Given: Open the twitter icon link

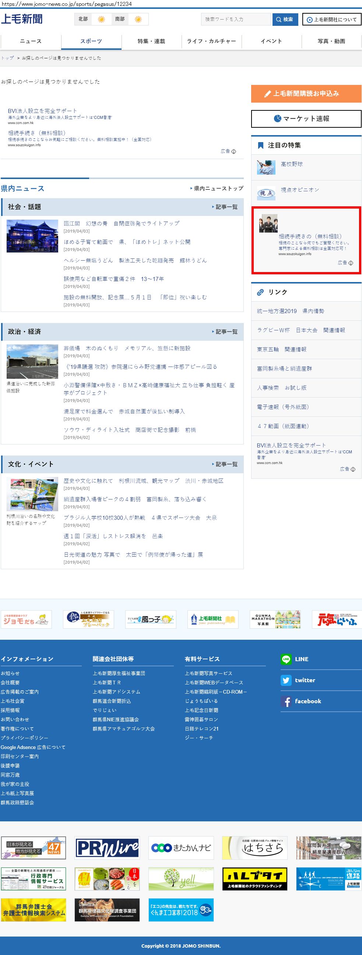Looking at the screenshot, I should (286, 680).
